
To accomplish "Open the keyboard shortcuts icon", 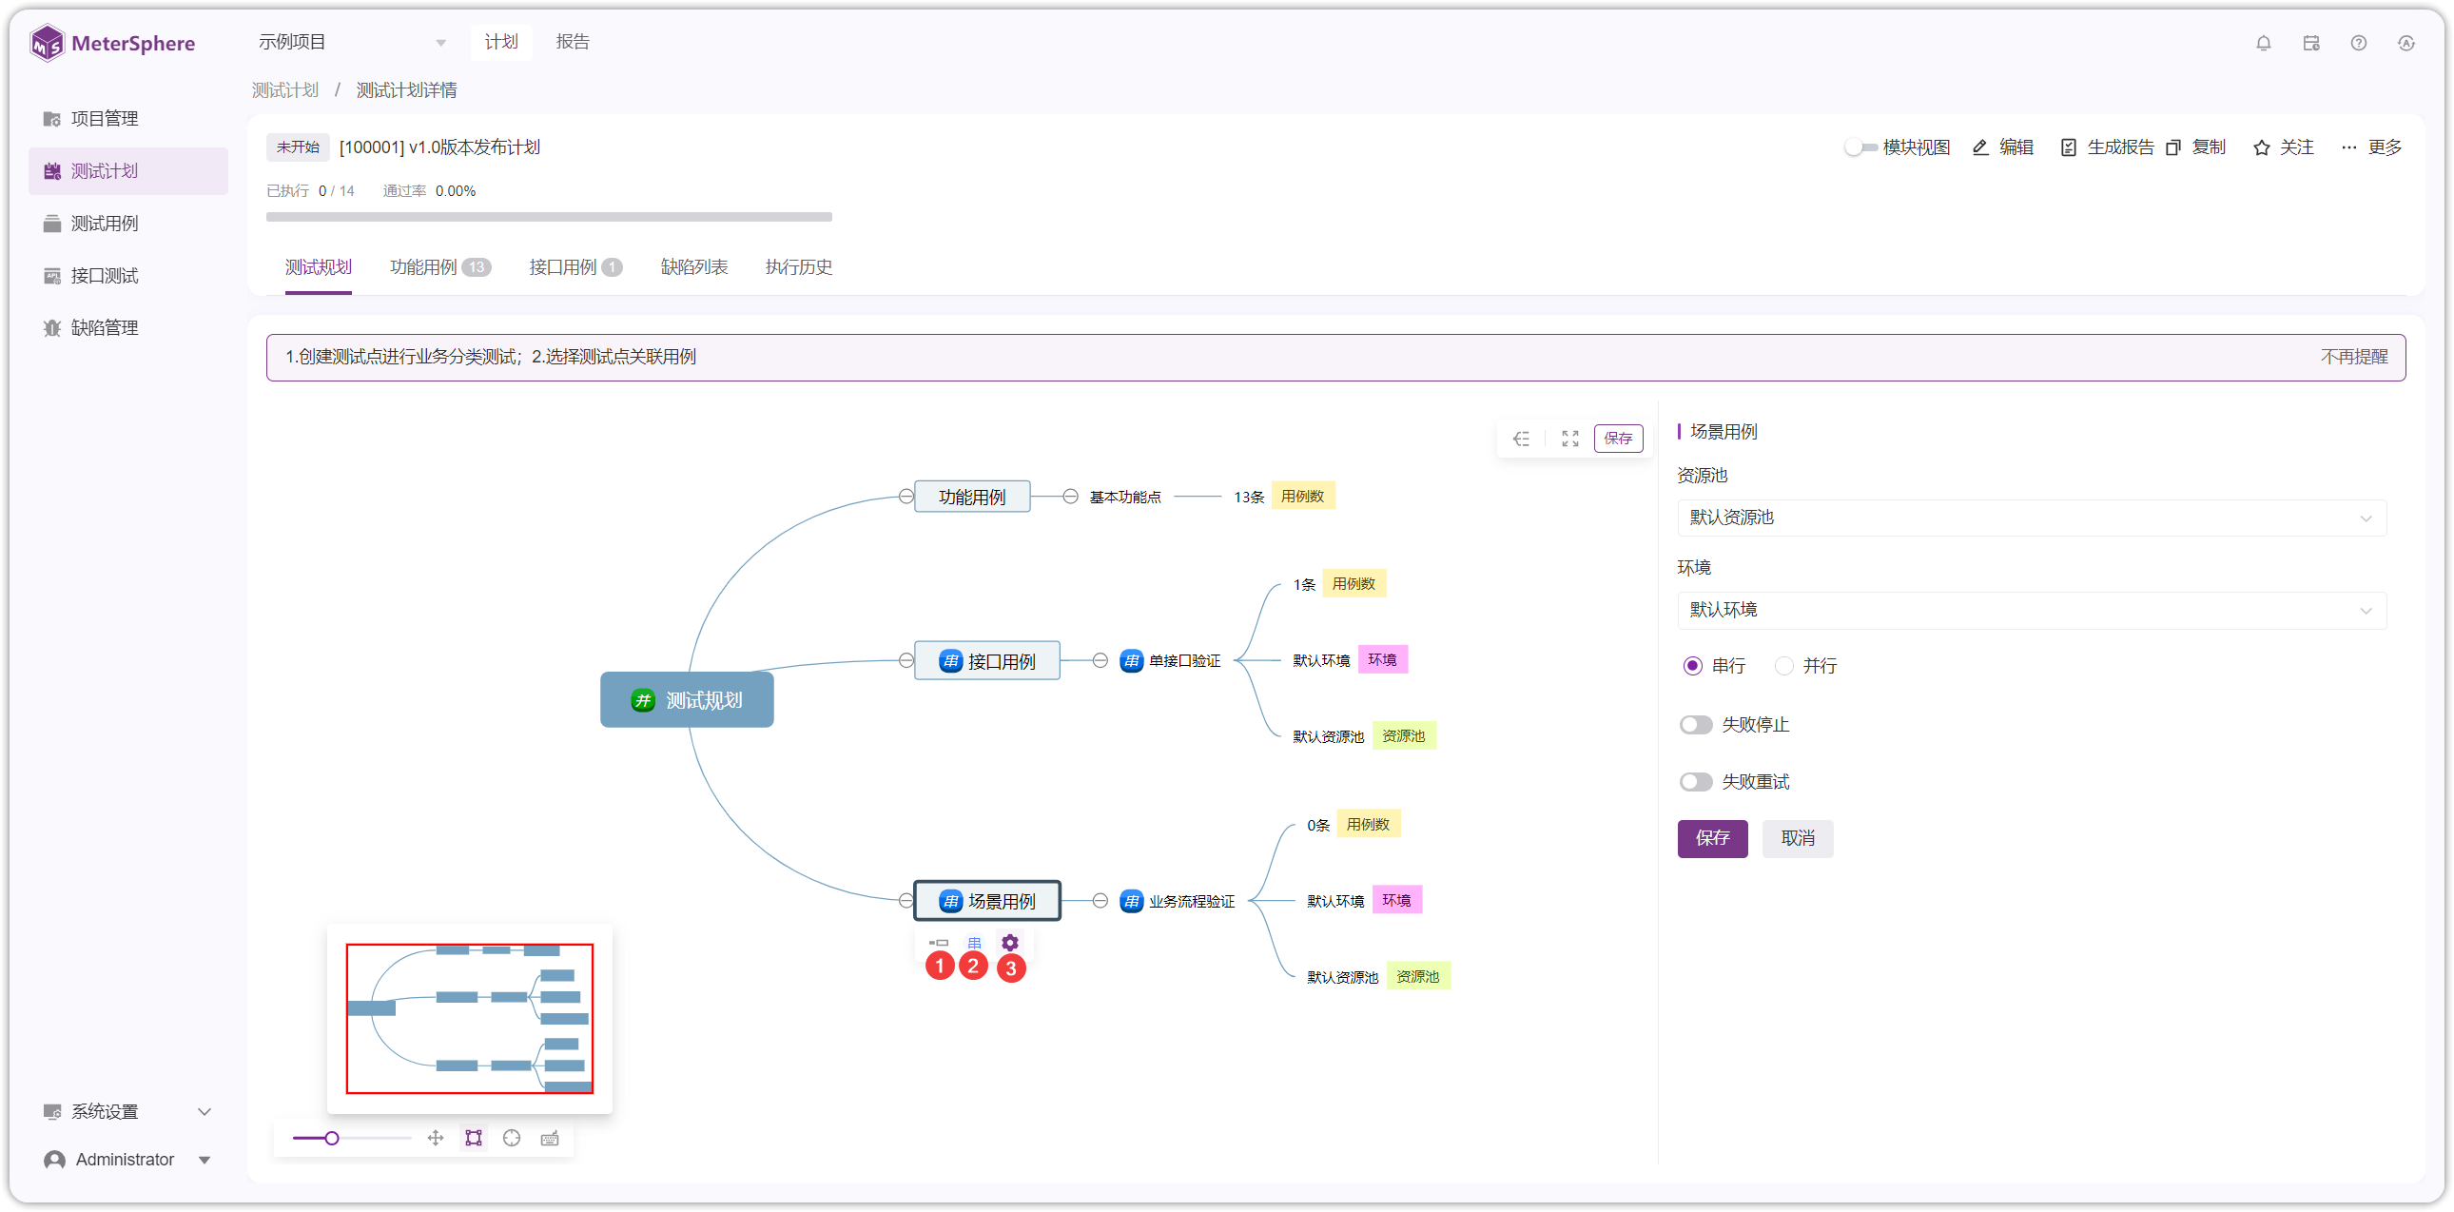I will pos(550,1138).
